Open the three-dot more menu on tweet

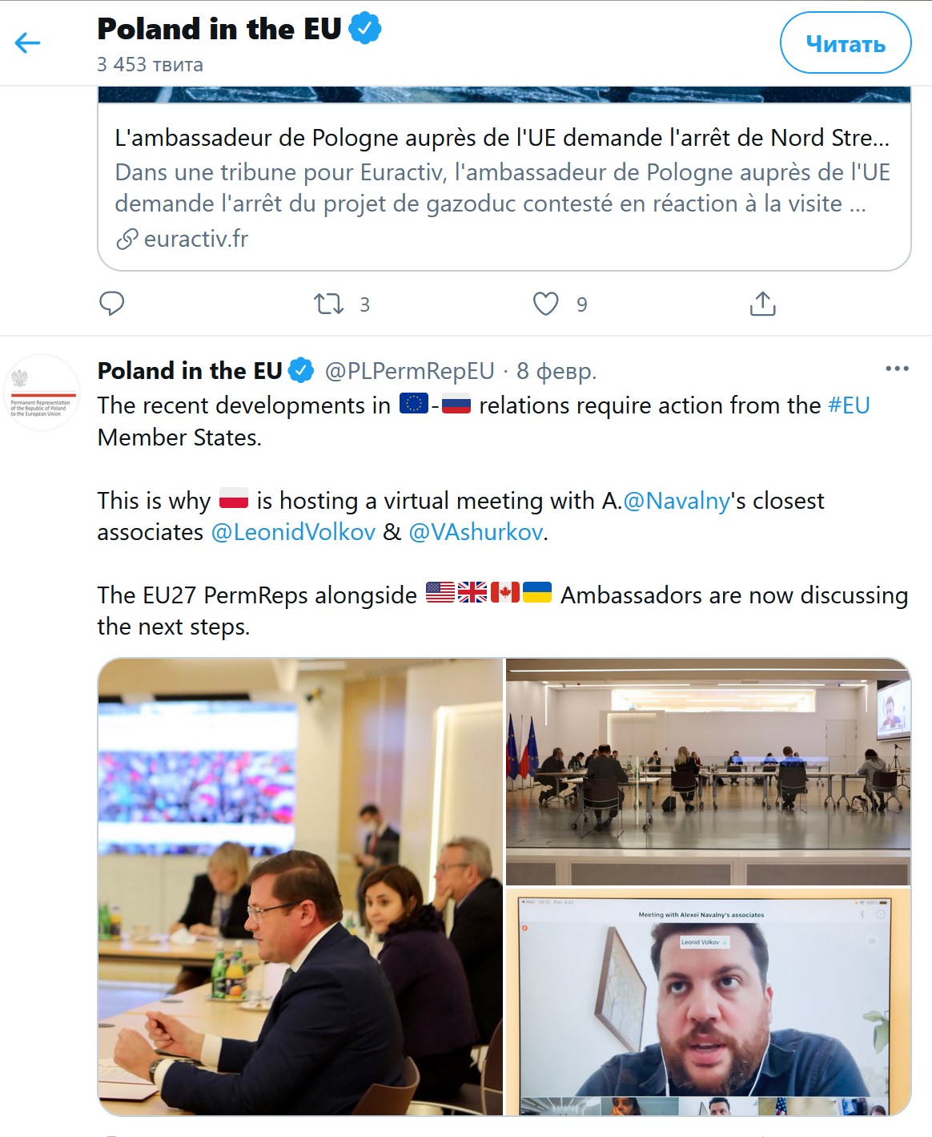pyautogui.click(x=897, y=369)
